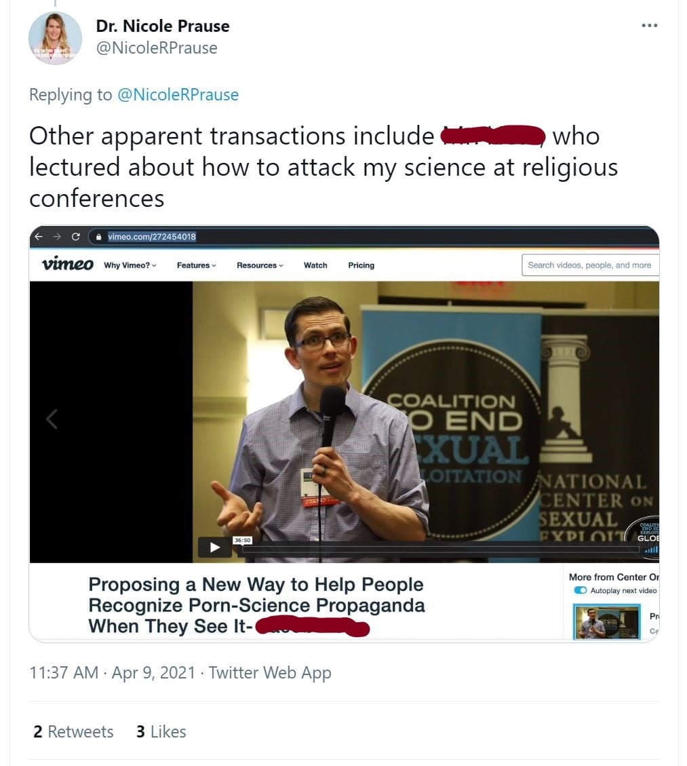This screenshot has height=766, width=687.
Task: Click the browser back arrow
Action: click(x=39, y=236)
